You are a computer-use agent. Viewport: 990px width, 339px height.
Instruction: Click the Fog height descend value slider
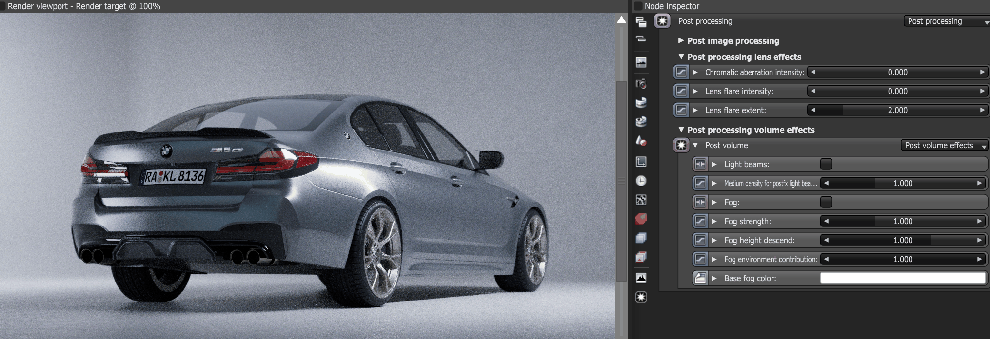coord(903,240)
